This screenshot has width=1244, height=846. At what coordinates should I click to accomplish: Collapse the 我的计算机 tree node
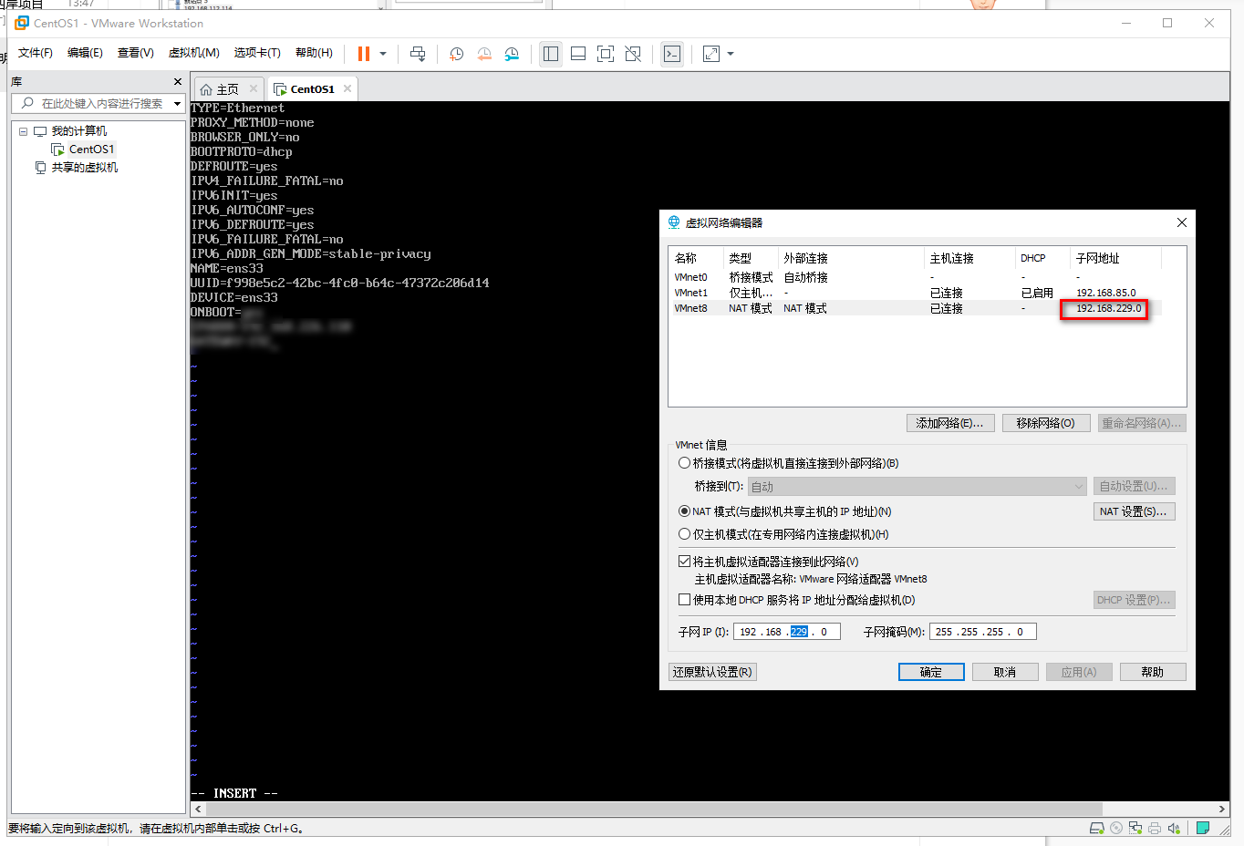24,131
